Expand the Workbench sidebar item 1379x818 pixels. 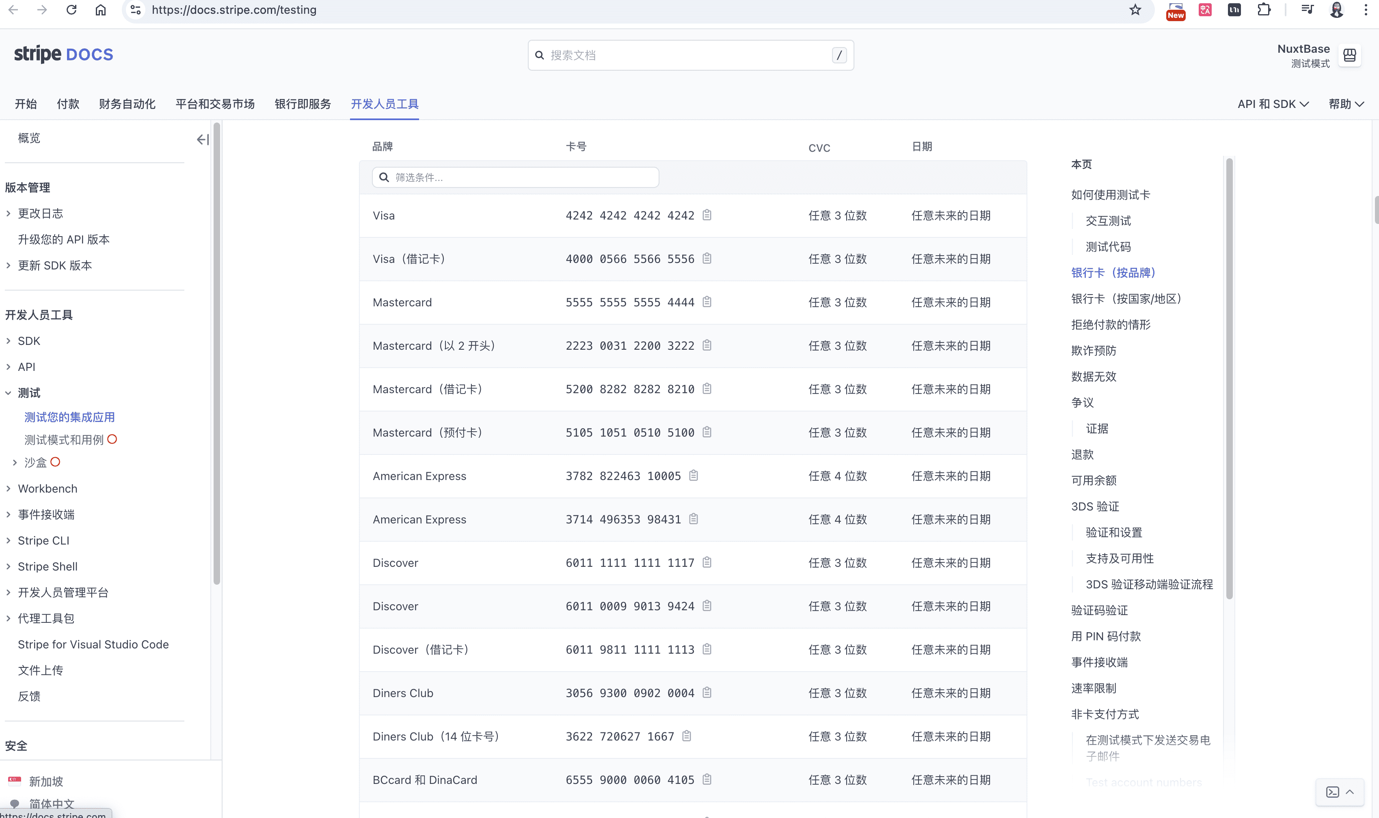coord(8,489)
